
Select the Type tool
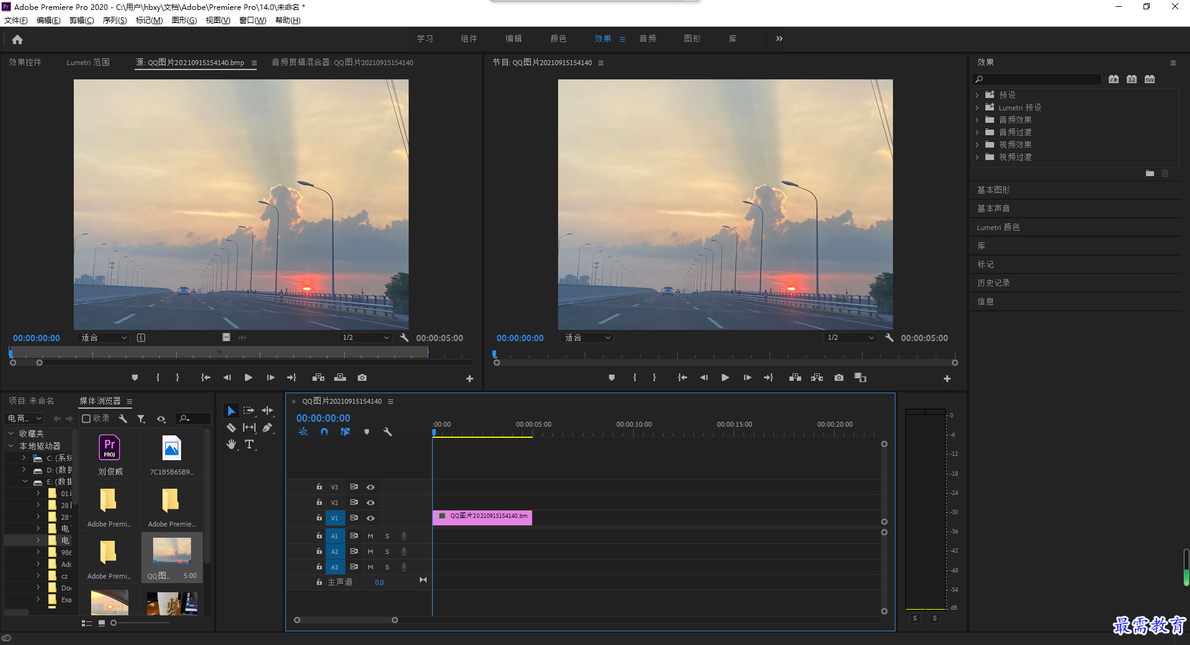click(x=249, y=444)
